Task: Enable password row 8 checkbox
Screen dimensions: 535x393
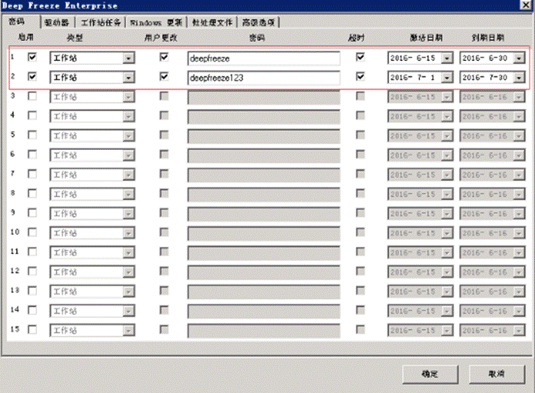Action: pos(32,194)
